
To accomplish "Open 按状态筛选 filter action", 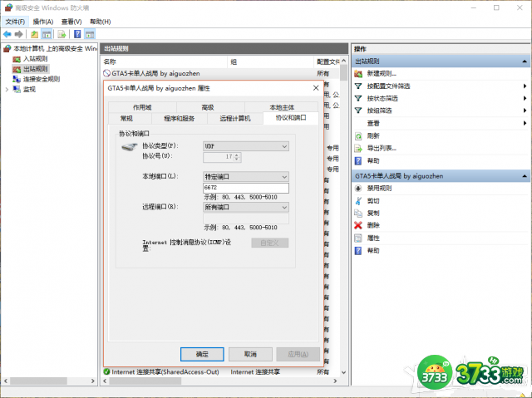I will coord(382,99).
